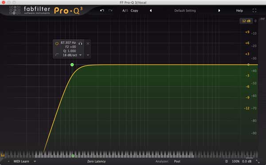Go to the previous preset arrow
Screen dimensions: 266x165
[x=151, y=11]
